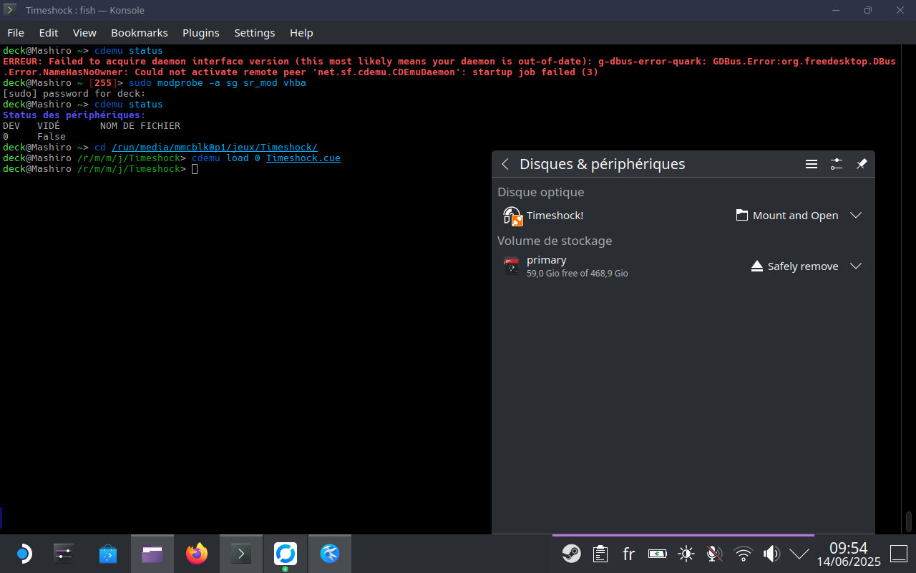Click Safely remove for primary volume
This screenshot has width=916, height=573.
coord(794,266)
